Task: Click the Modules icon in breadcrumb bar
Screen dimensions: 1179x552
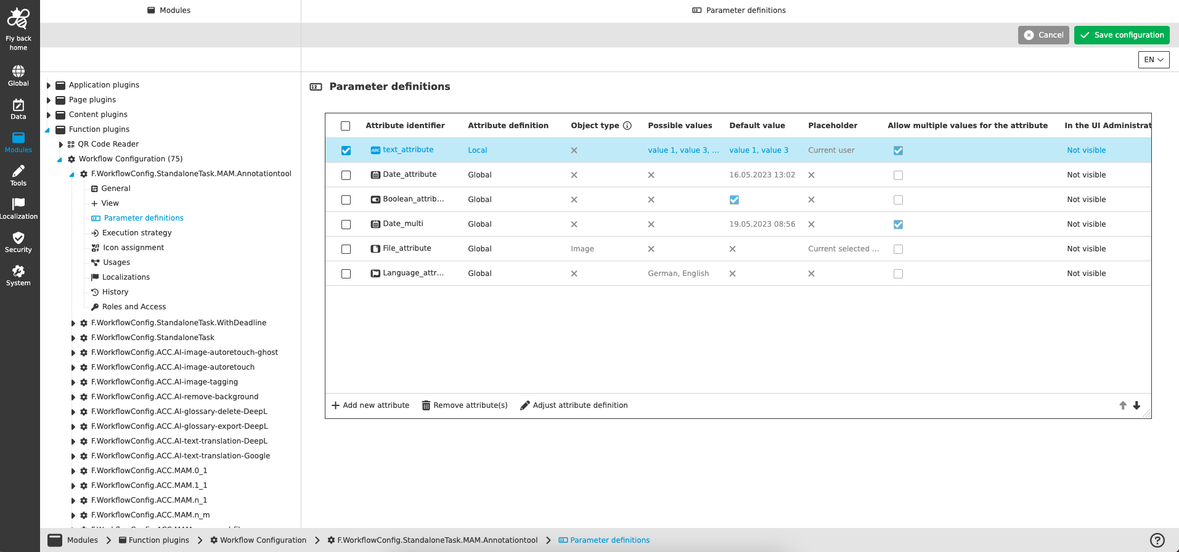Action: click(x=55, y=540)
